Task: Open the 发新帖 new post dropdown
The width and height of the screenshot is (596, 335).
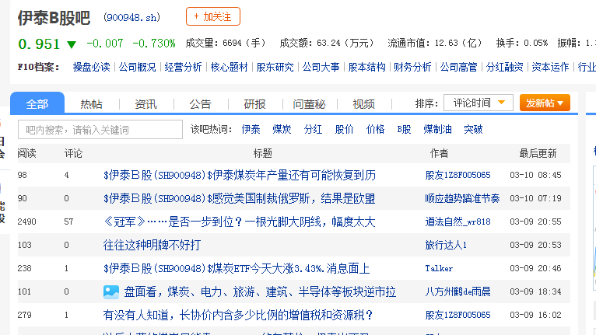Action: pos(545,103)
